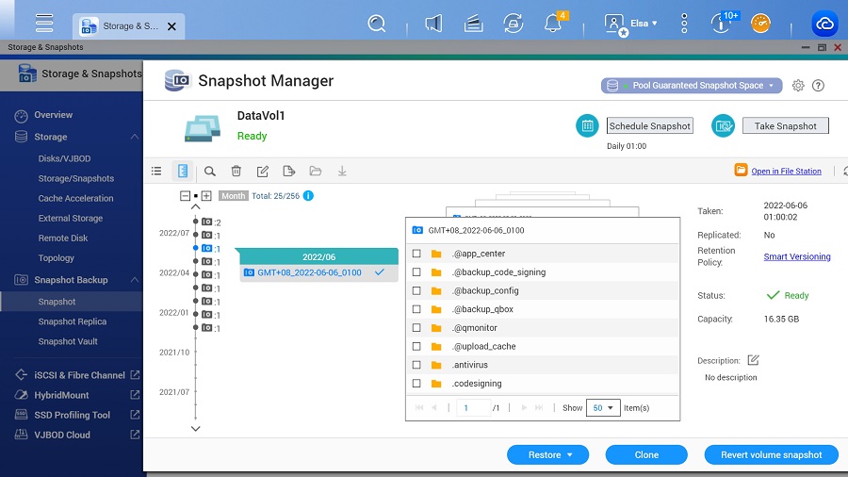Click the export snapshot icon in toolbar
This screenshot has height=477, width=848.
click(289, 172)
